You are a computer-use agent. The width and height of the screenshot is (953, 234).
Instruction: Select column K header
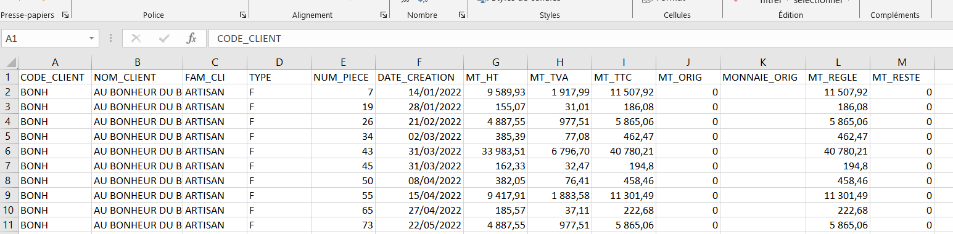[x=763, y=62]
